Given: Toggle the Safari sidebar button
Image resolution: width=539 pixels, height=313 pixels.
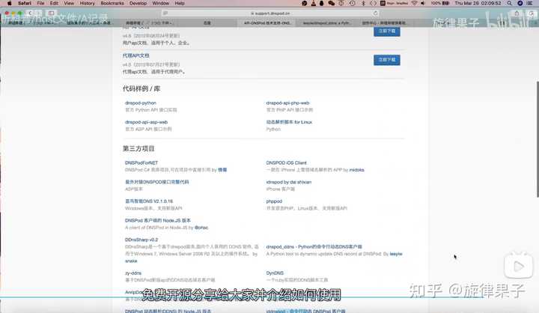Looking at the screenshot, I should tap(51, 13).
